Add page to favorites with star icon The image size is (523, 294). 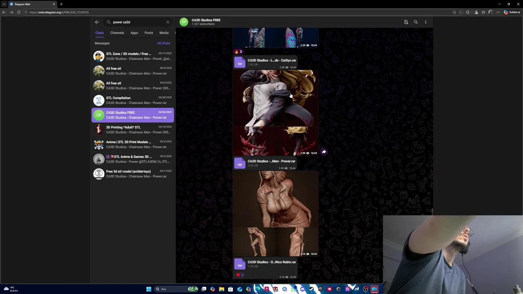(460, 12)
